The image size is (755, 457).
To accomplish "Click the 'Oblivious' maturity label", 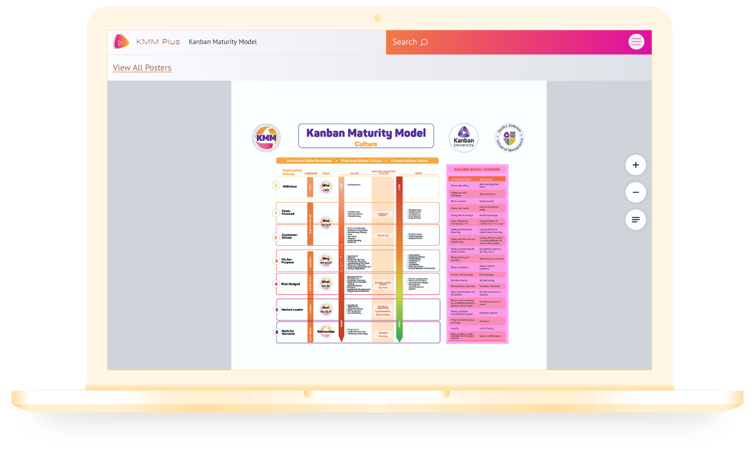I will (290, 186).
